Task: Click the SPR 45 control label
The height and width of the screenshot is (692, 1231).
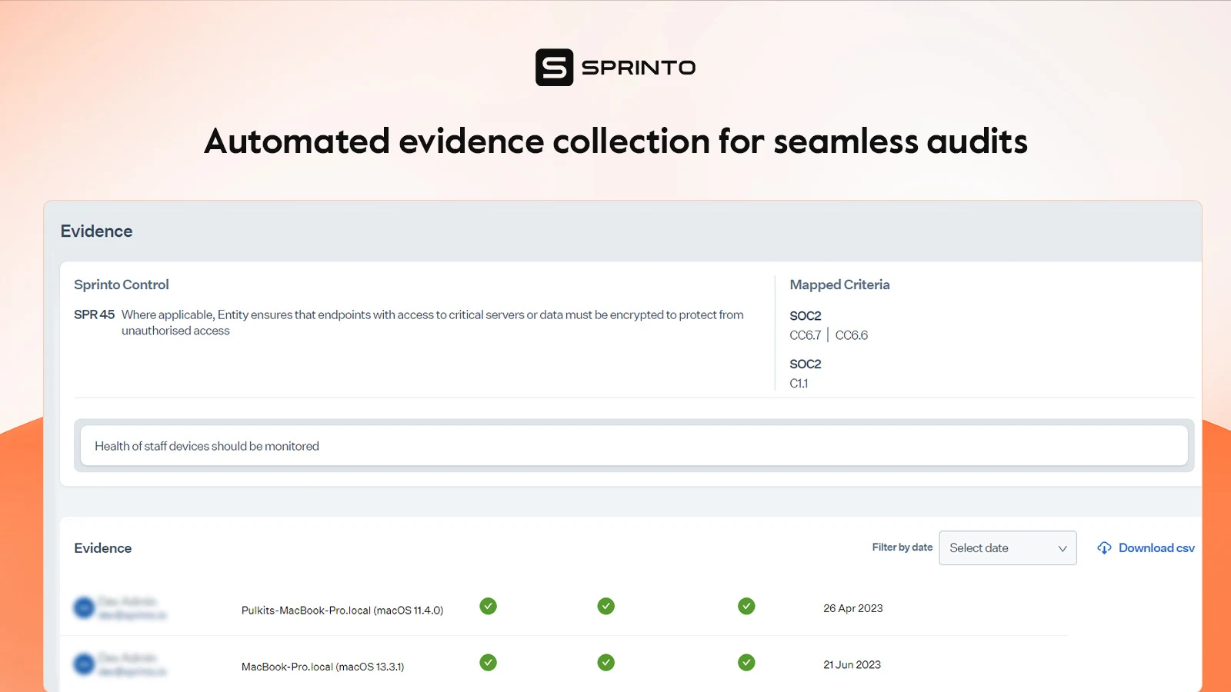Action: (94, 314)
